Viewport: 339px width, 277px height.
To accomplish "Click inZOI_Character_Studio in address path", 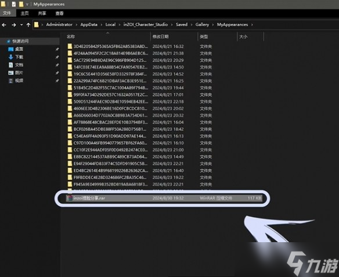I will (146, 24).
